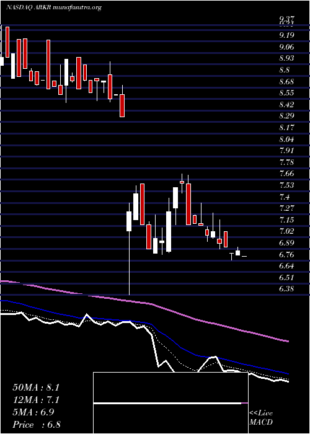Click the 6.51 price axis label
The image size is (310, 434).
click(x=286, y=277)
